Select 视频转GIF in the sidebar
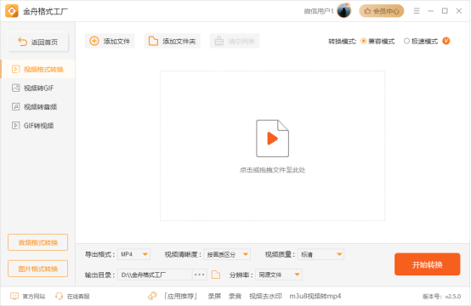The width and height of the screenshot is (471, 306). (x=38, y=88)
